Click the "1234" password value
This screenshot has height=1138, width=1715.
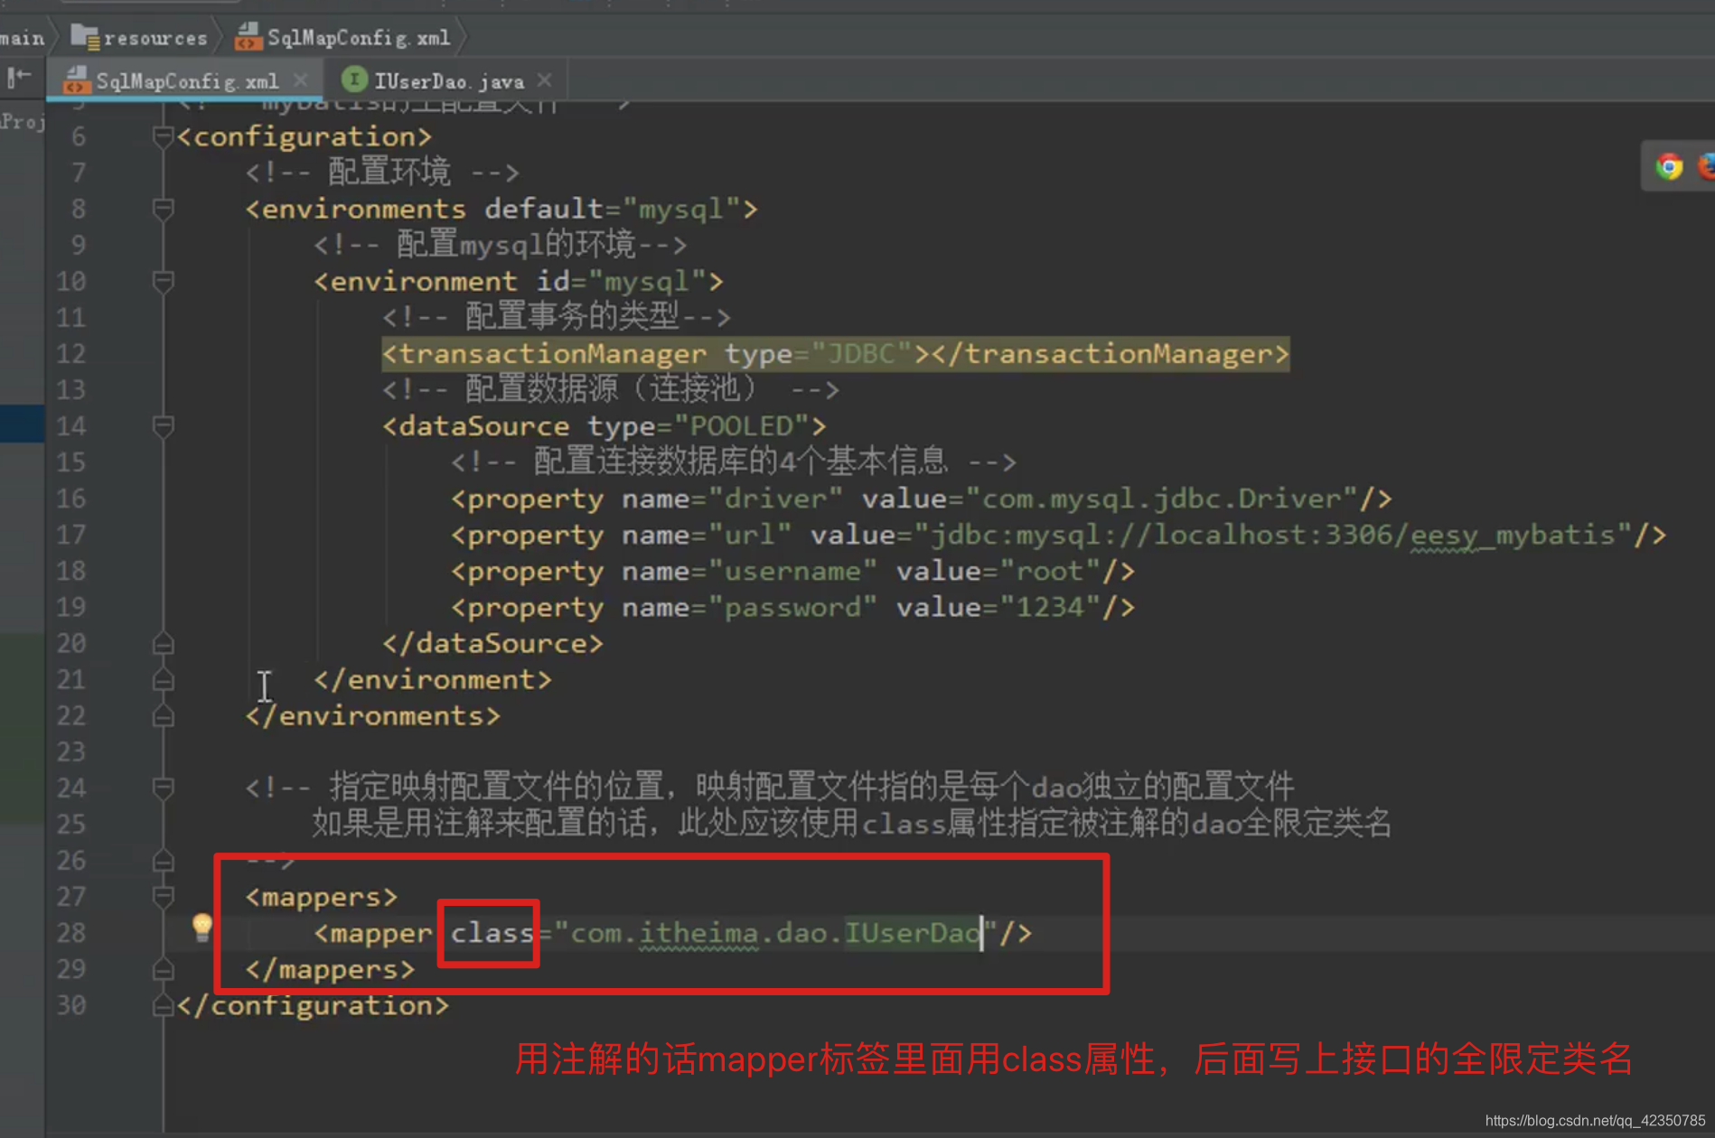pyautogui.click(x=1050, y=607)
